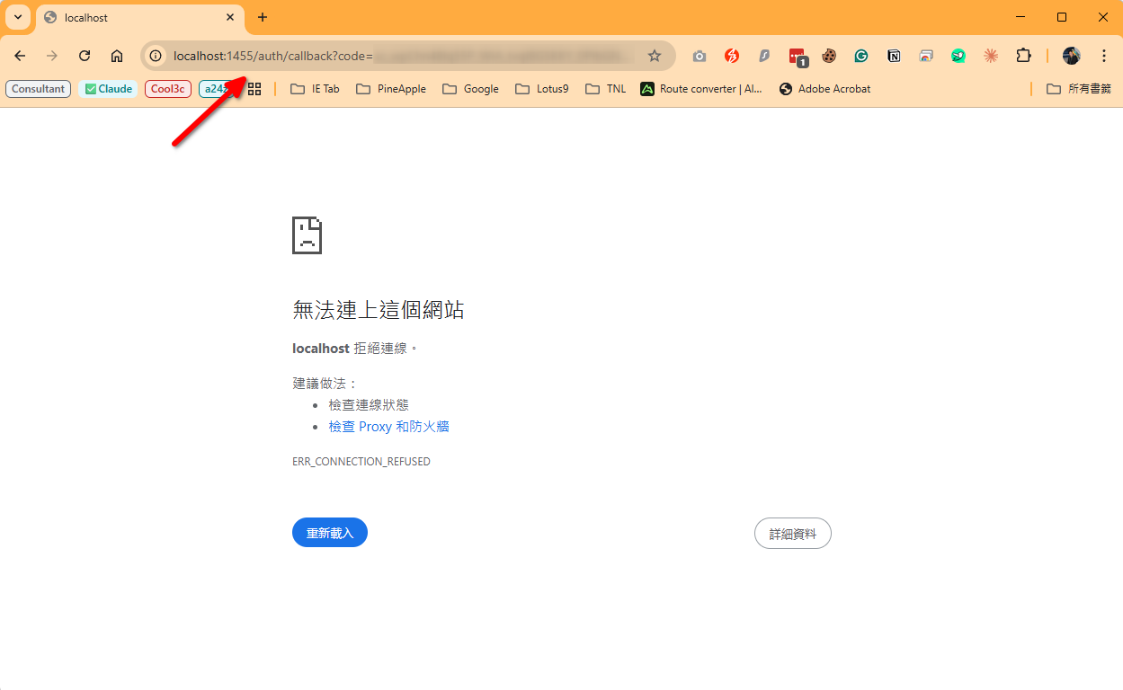Screen dimensions: 1123x690
Task: Click the forward navigation arrow
Action: 52,56
